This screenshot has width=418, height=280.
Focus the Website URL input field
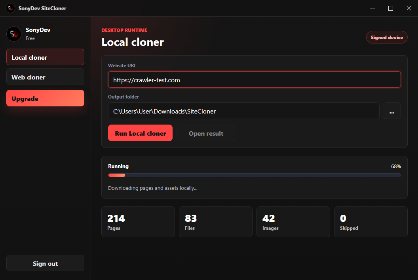(x=254, y=79)
